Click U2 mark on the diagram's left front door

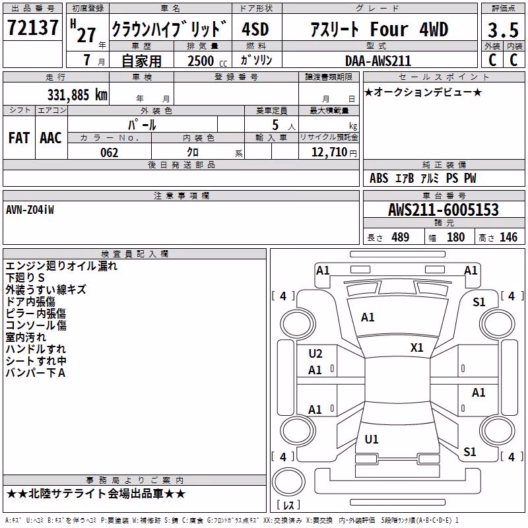tap(315, 354)
